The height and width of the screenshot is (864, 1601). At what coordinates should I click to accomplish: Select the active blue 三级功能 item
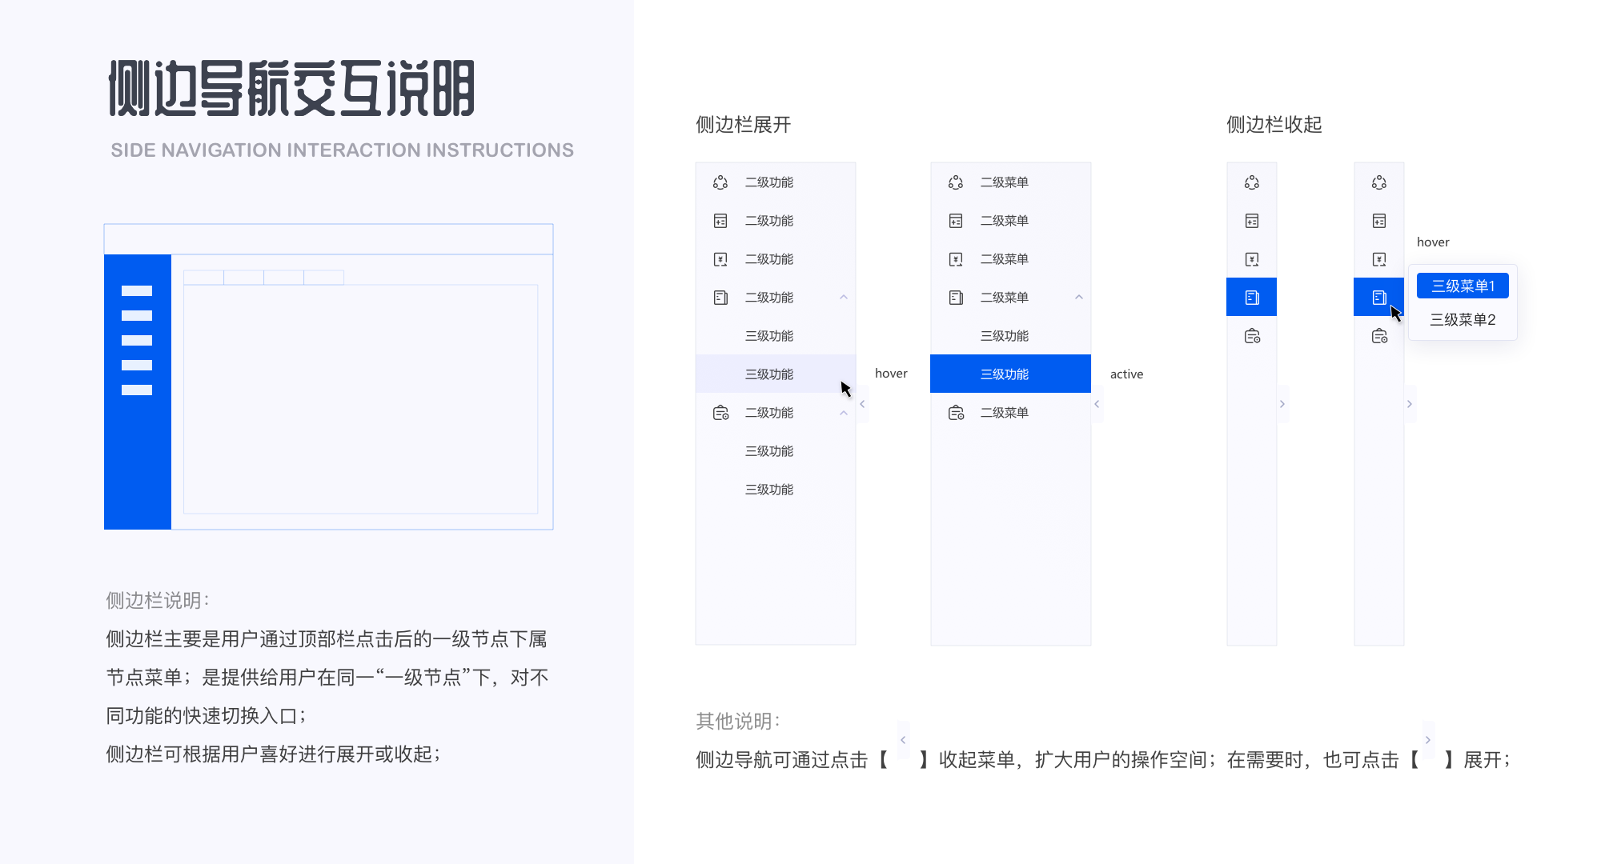pyautogui.click(x=1010, y=374)
